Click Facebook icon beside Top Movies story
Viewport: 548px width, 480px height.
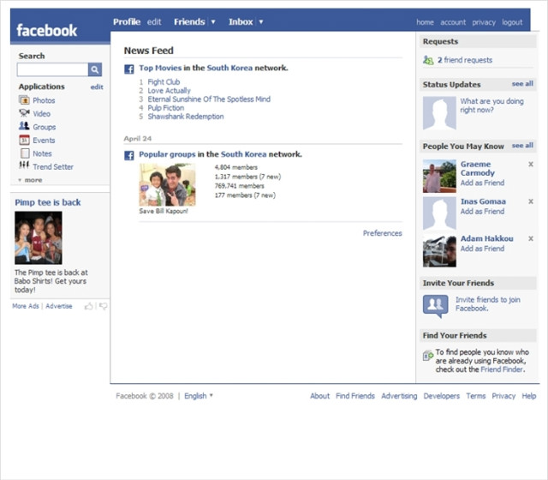pyautogui.click(x=129, y=69)
